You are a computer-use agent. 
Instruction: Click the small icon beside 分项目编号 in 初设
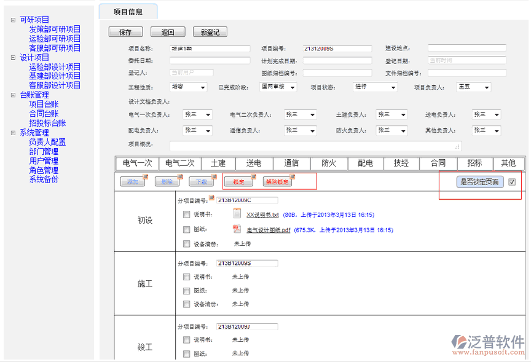click(x=211, y=198)
